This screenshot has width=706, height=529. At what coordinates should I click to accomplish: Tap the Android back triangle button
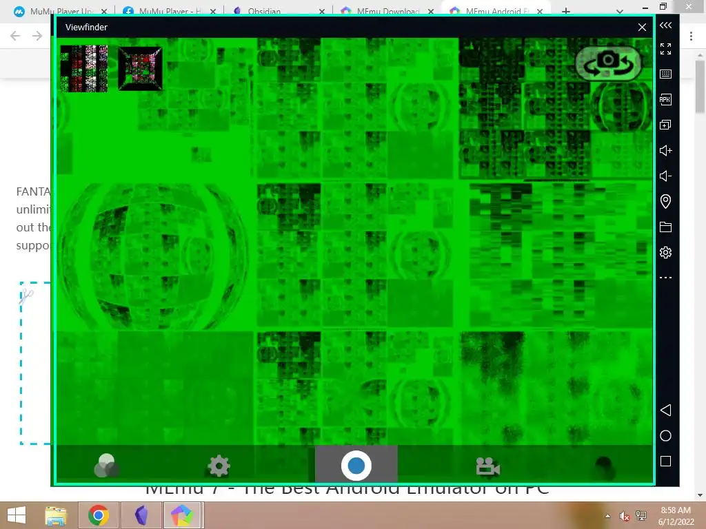(x=665, y=410)
